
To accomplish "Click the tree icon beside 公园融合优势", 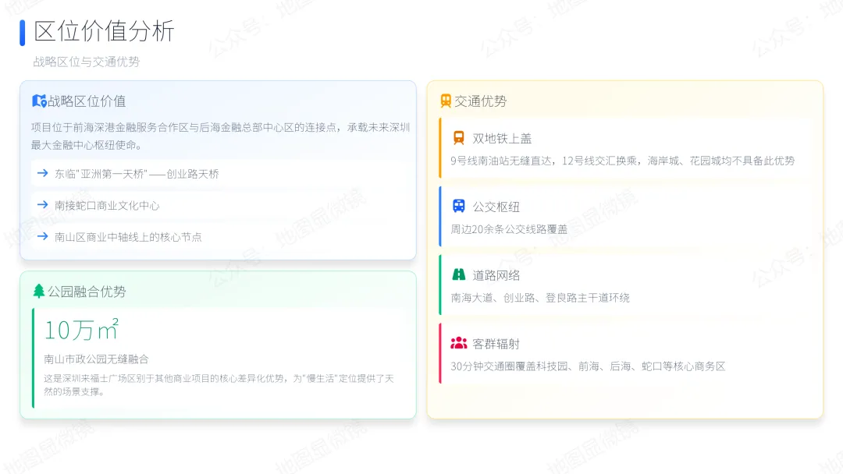I will click(x=39, y=292).
